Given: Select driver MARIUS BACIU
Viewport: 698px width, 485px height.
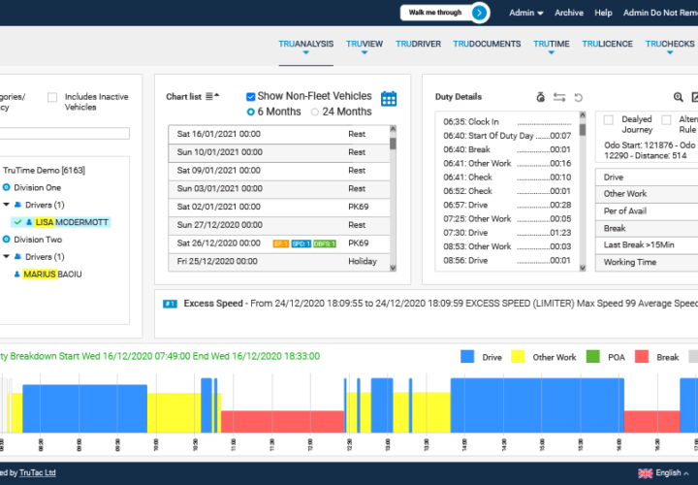Looking at the screenshot, I should 52,275.
